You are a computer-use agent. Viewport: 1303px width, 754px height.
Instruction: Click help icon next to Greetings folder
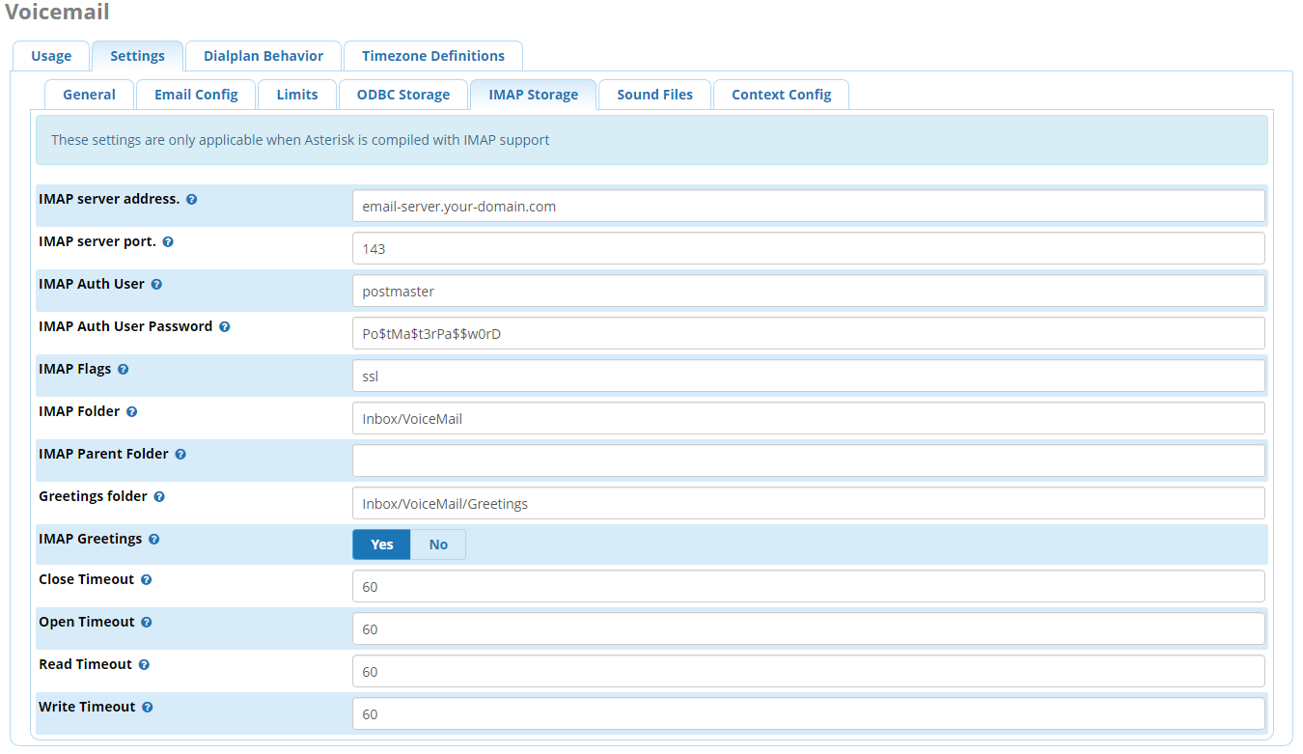159,497
